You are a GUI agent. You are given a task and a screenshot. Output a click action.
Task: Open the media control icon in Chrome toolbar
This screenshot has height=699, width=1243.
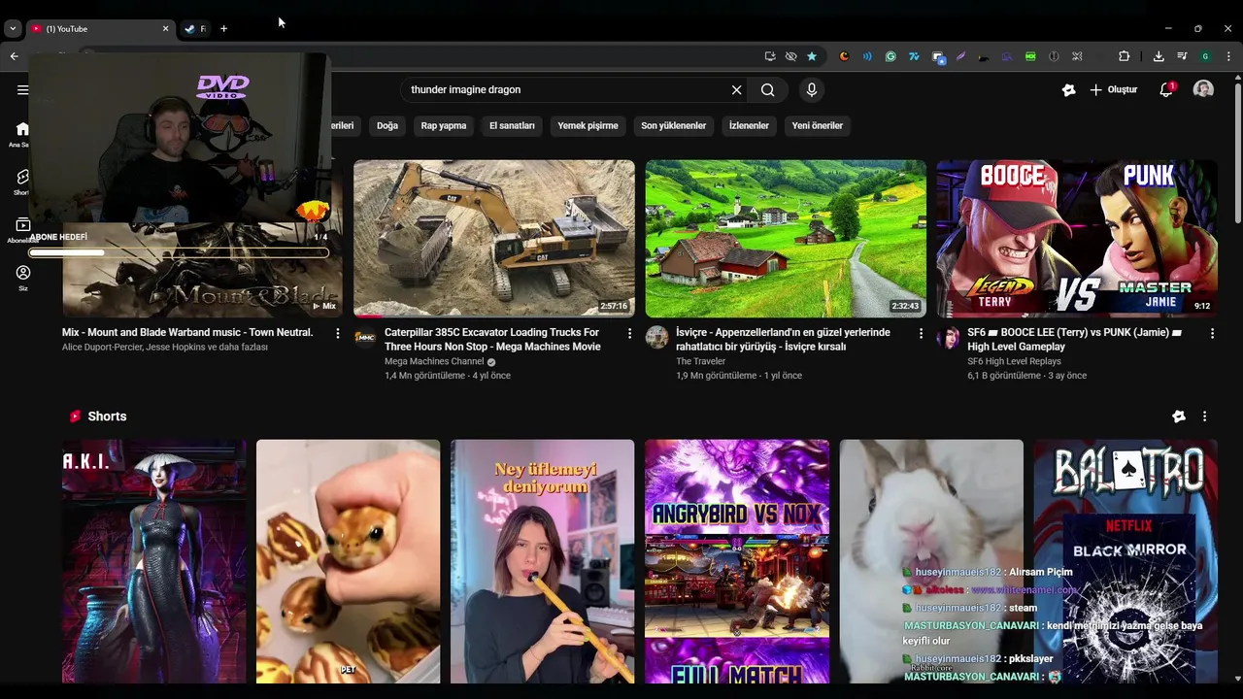[x=1182, y=56]
